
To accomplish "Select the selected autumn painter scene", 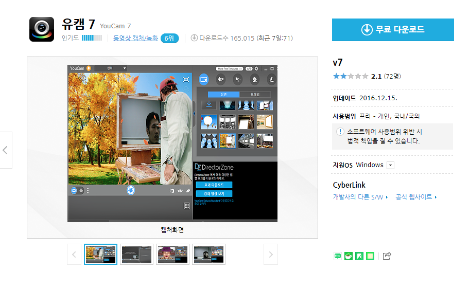I will tap(228, 141).
